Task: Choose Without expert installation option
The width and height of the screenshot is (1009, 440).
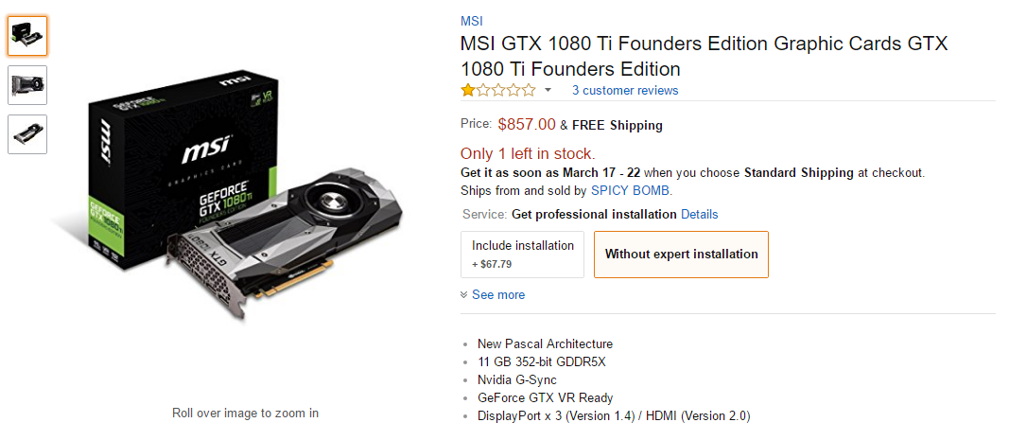Action: [x=681, y=255]
